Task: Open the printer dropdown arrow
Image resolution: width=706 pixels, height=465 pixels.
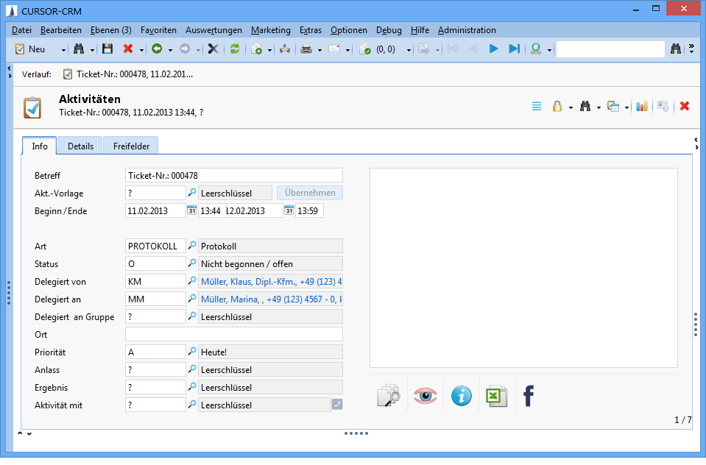Action: point(320,50)
